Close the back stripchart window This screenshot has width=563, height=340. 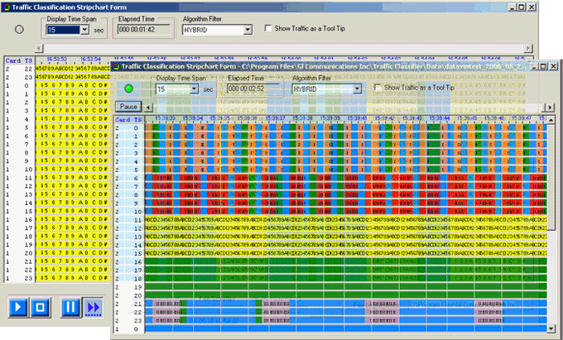532,7
